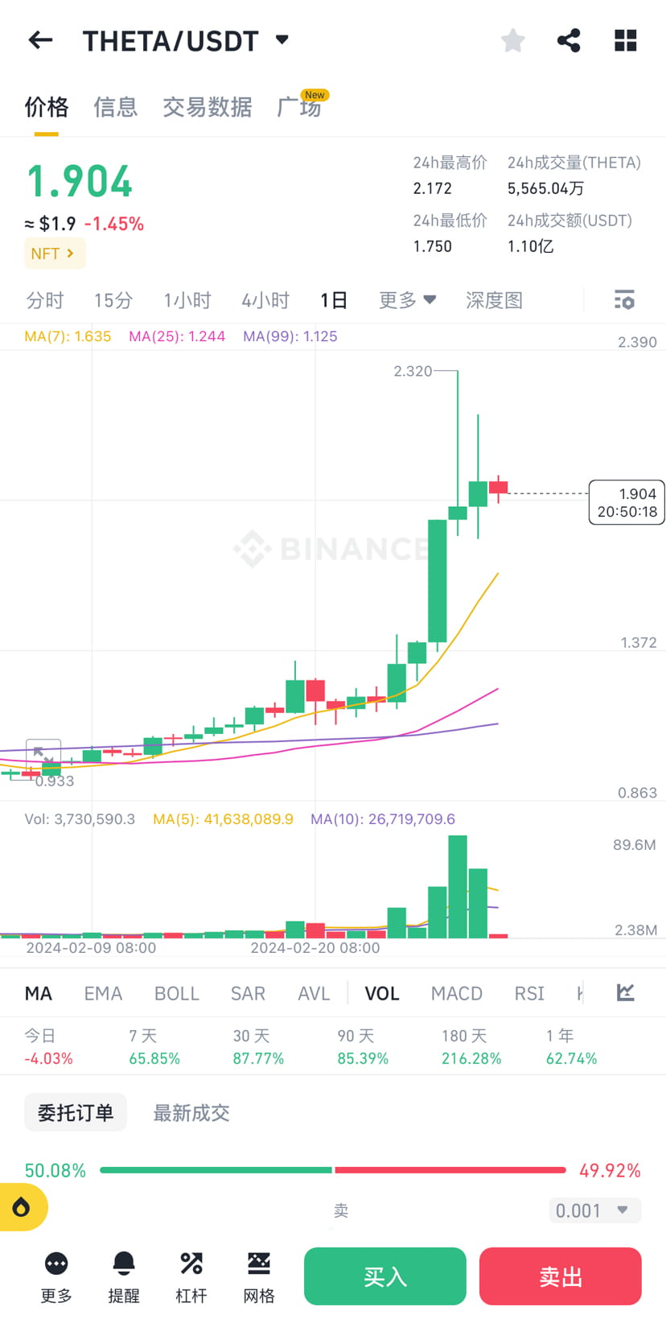Switch to the RSI indicator
The image size is (666, 1340).
[x=529, y=993]
